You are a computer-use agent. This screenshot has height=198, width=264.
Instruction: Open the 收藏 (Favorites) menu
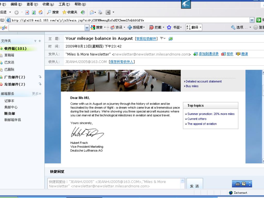click(x=48, y=4)
